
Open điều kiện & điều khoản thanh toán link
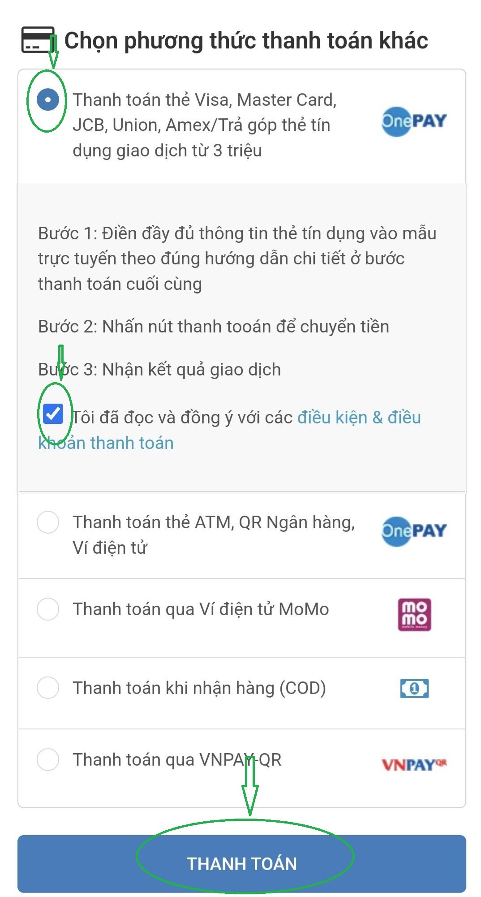[x=359, y=418]
